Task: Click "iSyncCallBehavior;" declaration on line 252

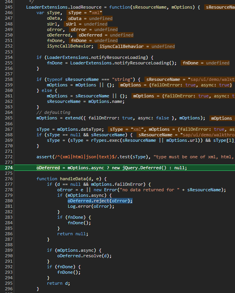Action: [70, 46]
